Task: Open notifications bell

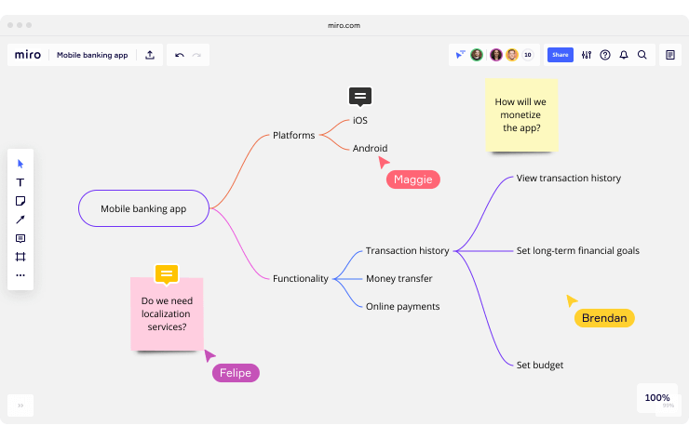Action: point(624,55)
